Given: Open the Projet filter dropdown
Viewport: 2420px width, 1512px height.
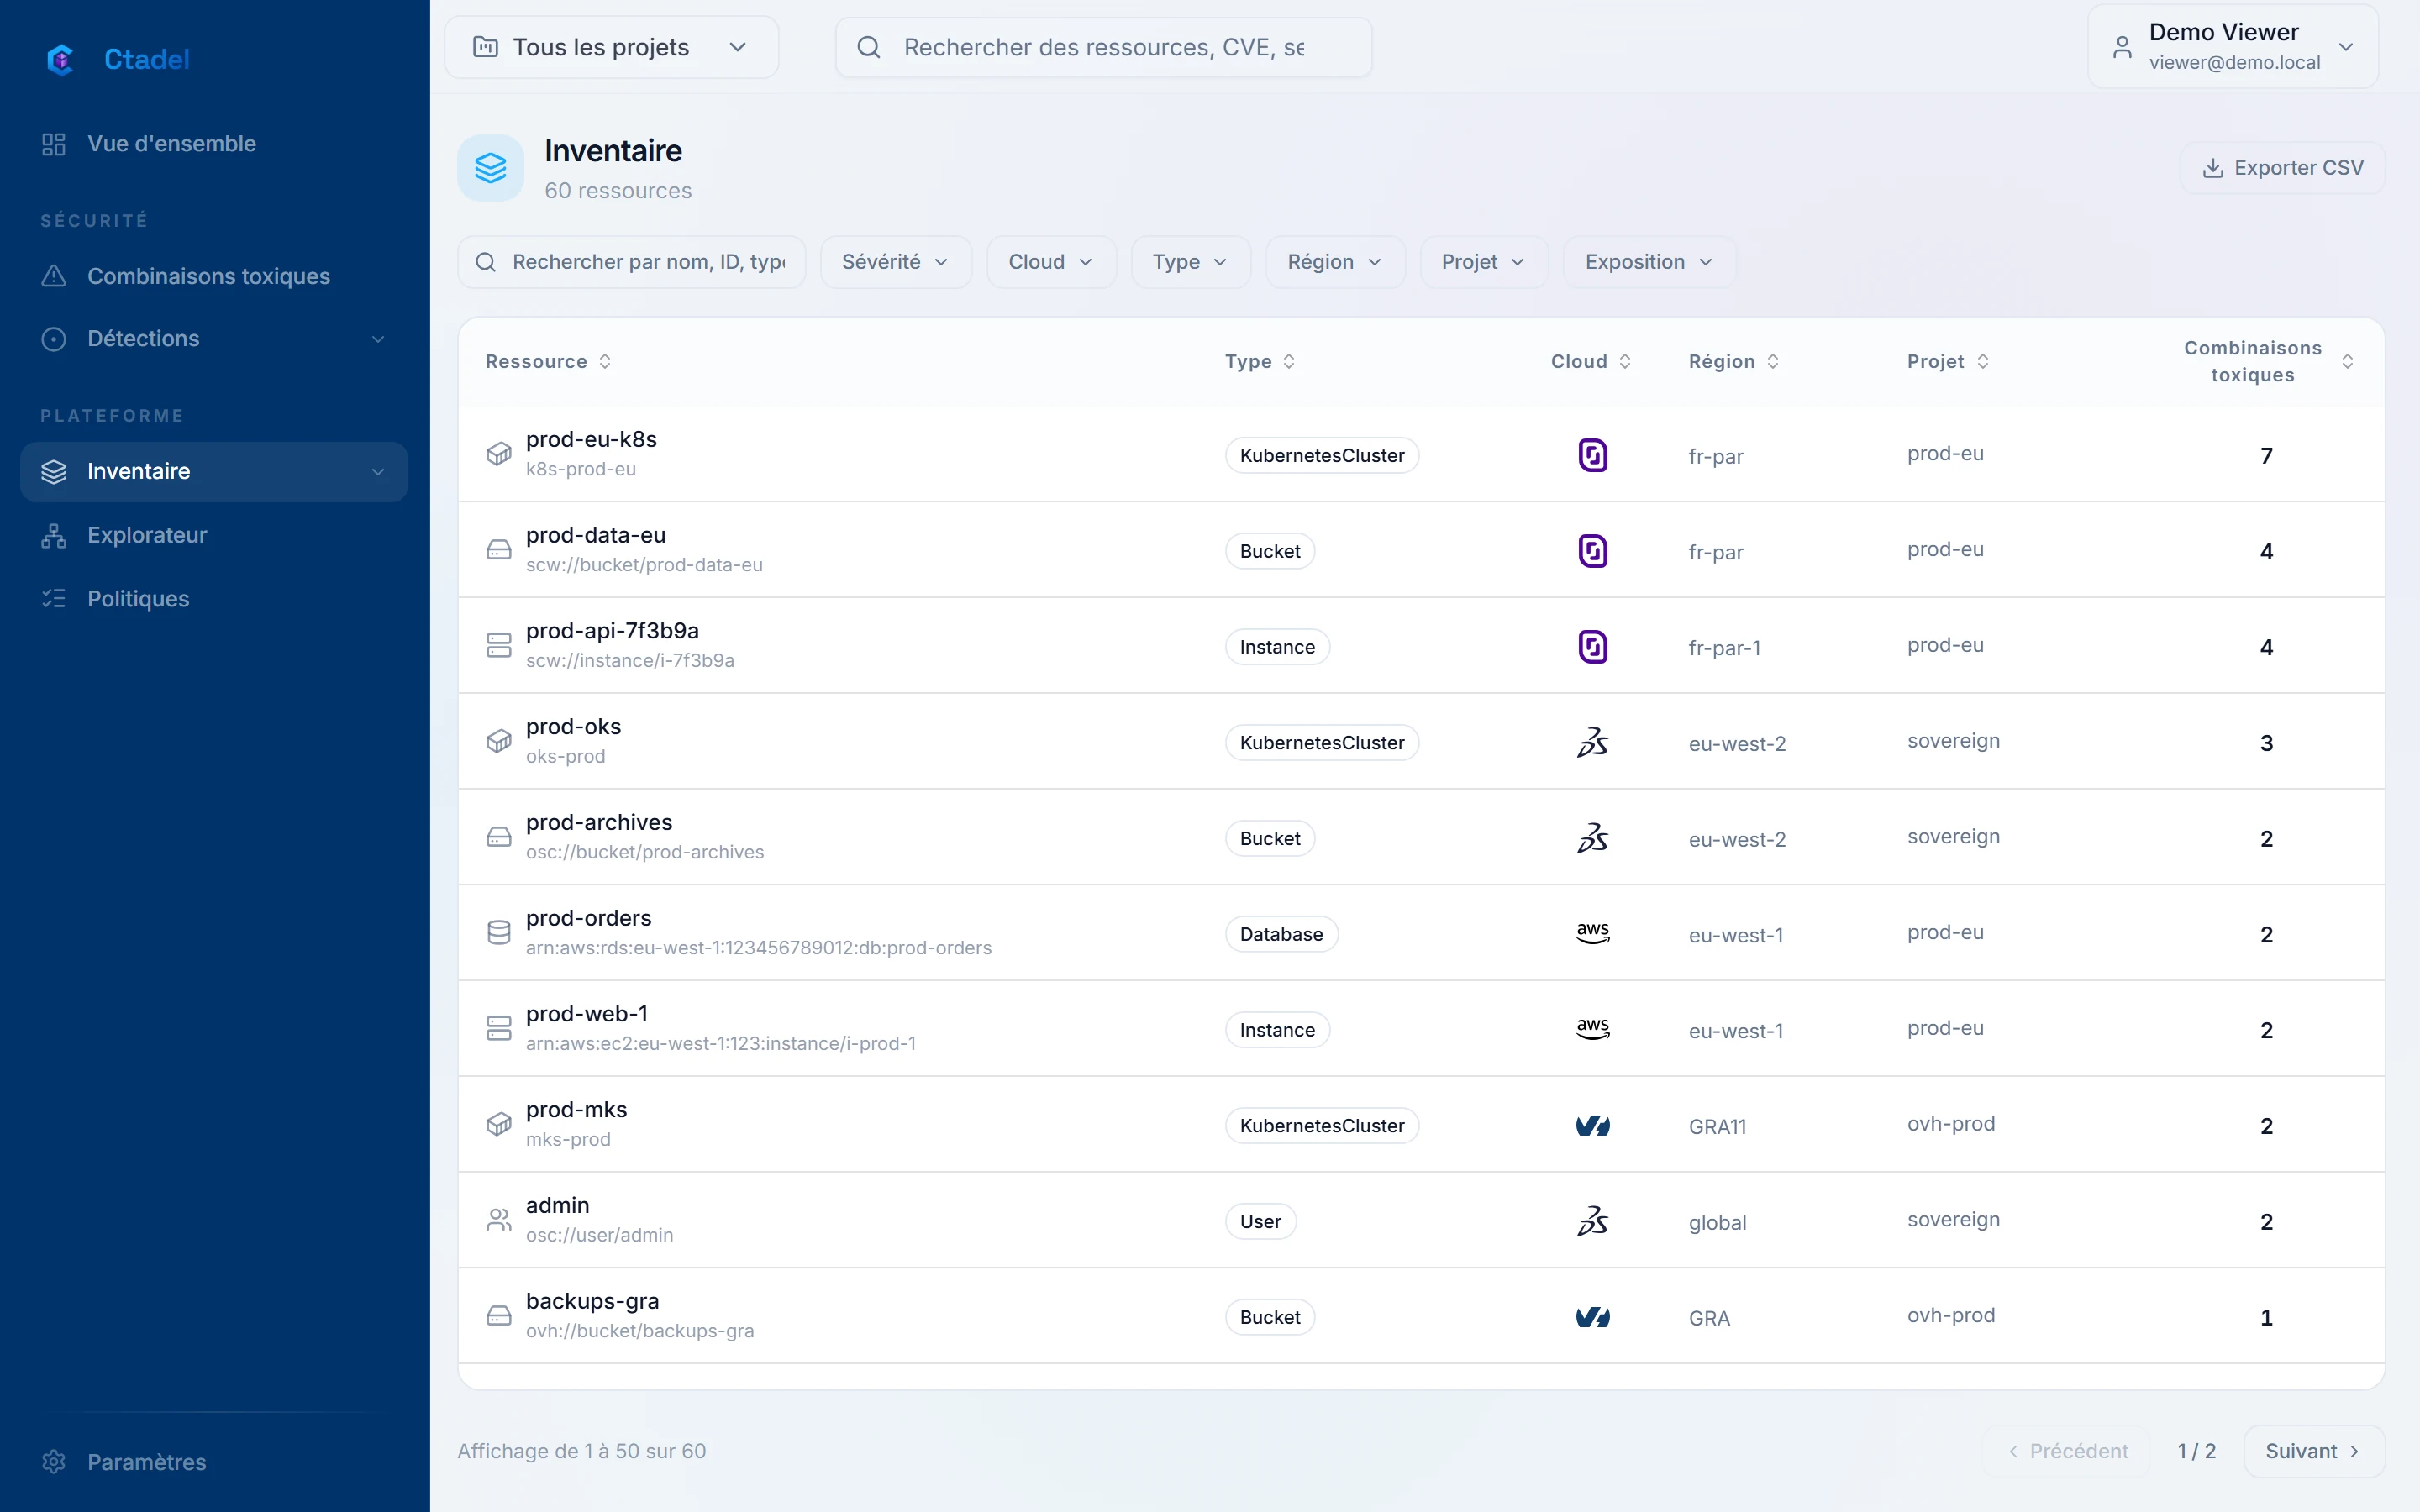Looking at the screenshot, I should pyautogui.click(x=1483, y=262).
